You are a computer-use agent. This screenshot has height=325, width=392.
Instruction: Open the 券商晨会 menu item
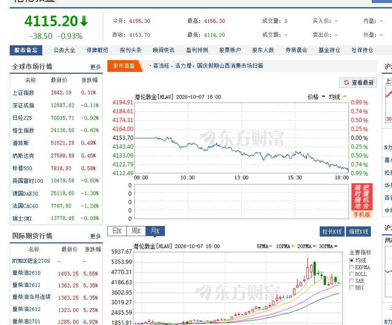pos(296,50)
